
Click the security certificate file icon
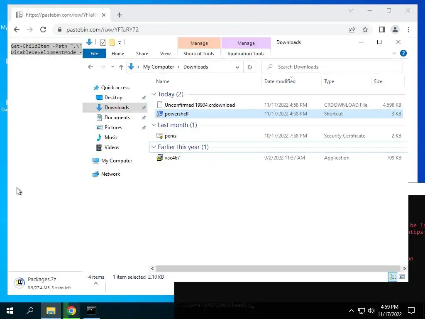point(160,136)
